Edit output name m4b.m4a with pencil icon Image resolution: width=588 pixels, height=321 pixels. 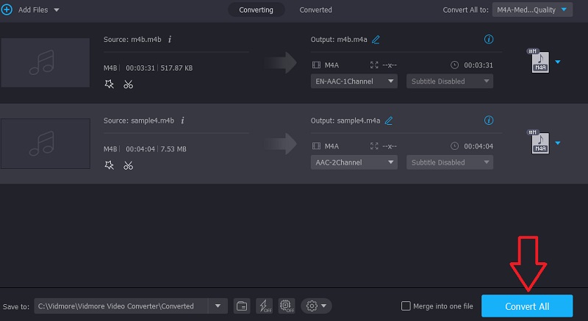tap(376, 40)
